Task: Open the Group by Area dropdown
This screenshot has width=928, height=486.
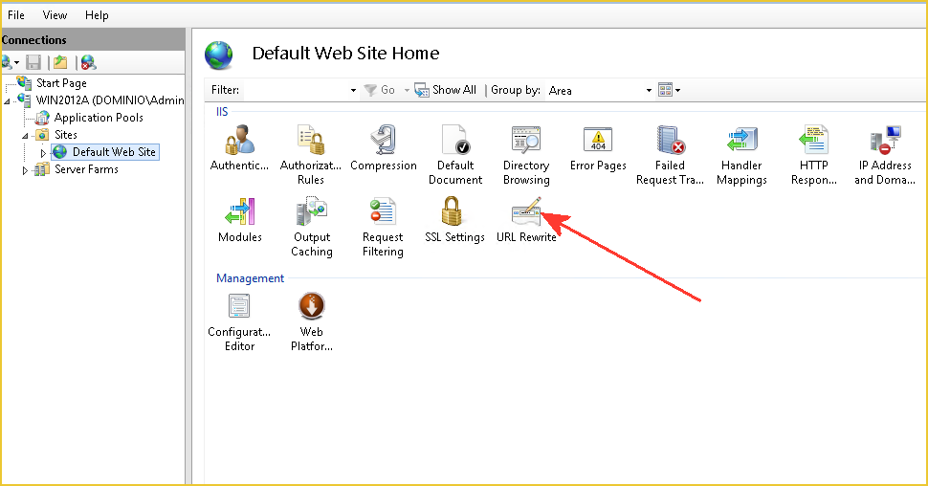Action: (x=649, y=90)
